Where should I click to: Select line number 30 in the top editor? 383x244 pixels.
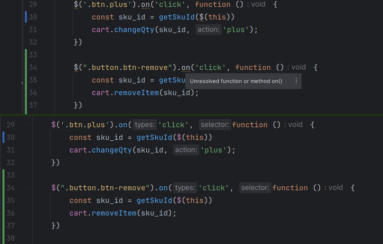[33, 17]
